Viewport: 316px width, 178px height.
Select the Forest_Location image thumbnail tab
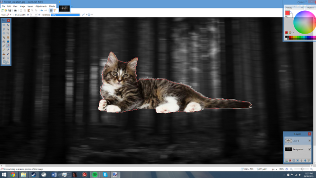tap(64, 8)
